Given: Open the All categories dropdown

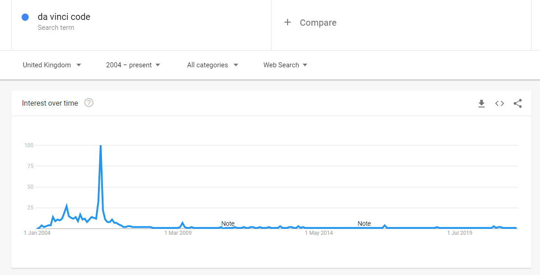Looking at the screenshot, I should point(213,65).
